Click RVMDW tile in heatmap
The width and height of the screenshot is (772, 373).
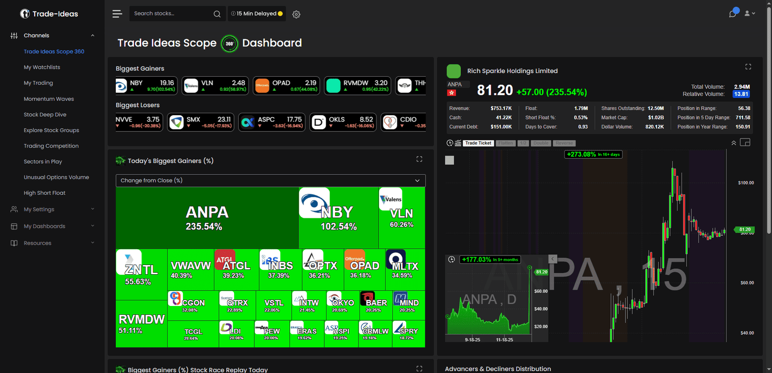click(141, 323)
